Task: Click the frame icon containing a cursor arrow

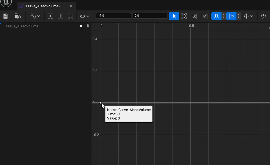Action: tap(50, 16)
